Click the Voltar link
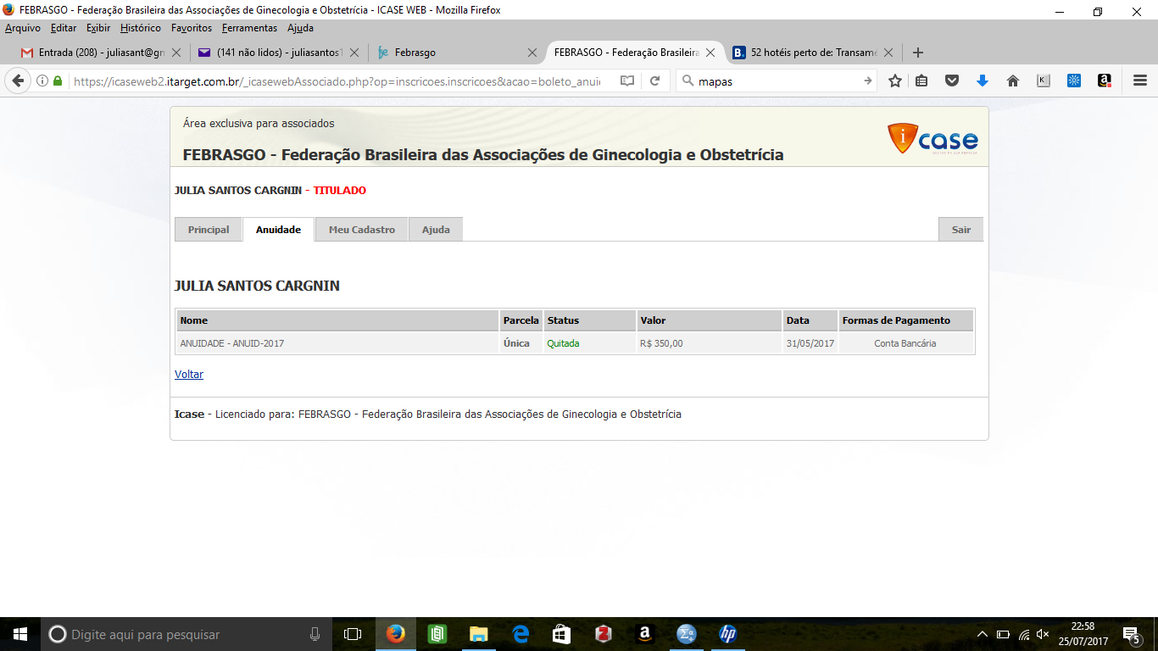Screen dimensions: 1158x651 click(189, 375)
